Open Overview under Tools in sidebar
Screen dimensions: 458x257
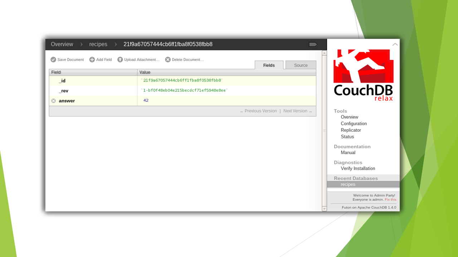[350, 117]
